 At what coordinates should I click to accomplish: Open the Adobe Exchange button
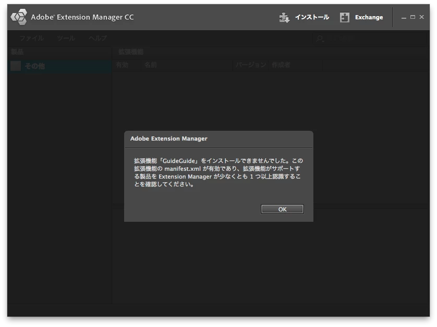tap(361, 17)
